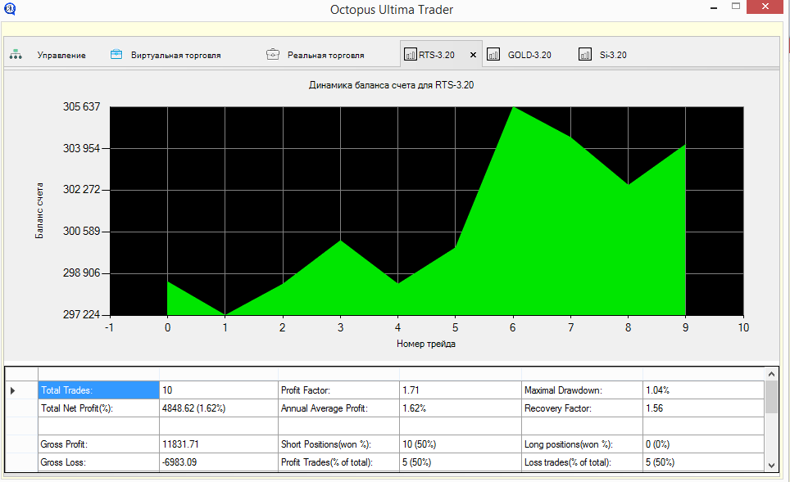The image size is (790, 482).
Task: Select the Loss trades(% of total) cell
Action: (x=582, y=462)
